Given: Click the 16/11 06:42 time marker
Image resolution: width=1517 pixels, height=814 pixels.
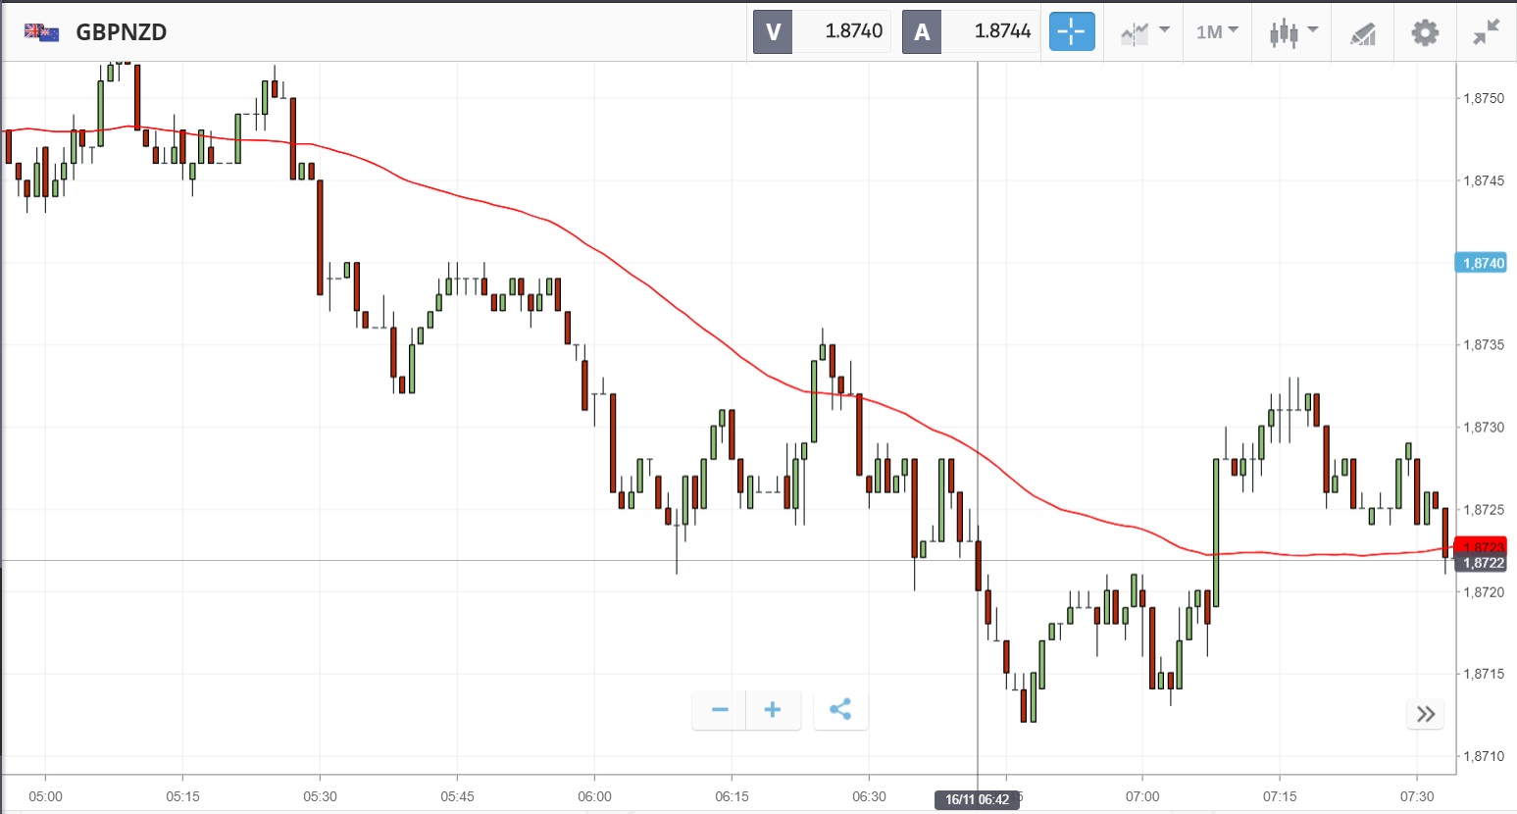Looking at the screenshot, I should 977,799.
